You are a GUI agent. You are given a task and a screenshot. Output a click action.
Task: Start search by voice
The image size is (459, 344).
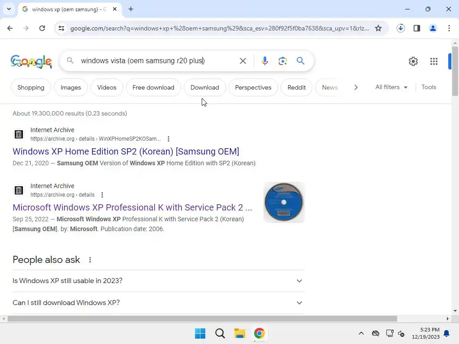click(264, 61)
